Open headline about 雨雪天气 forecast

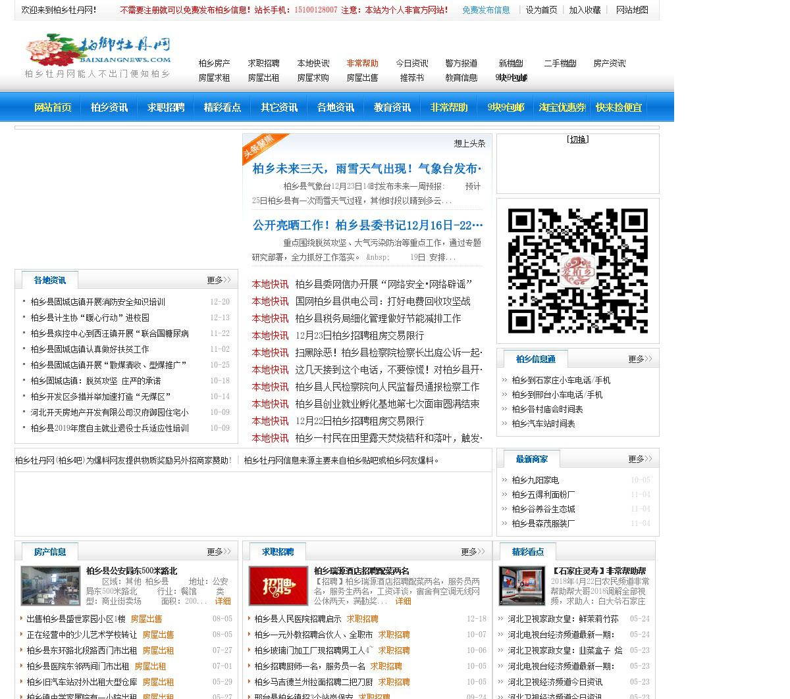tap(367, 169)
